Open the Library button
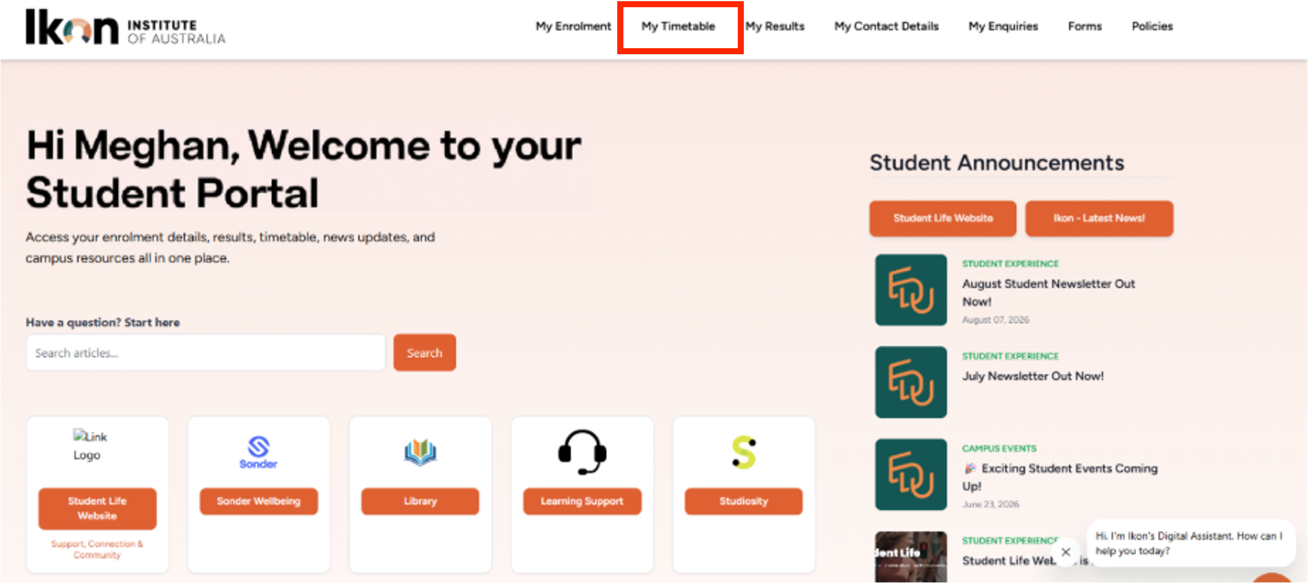The image size is (1308, 583). pyautogui.click(x=420, y=501)
